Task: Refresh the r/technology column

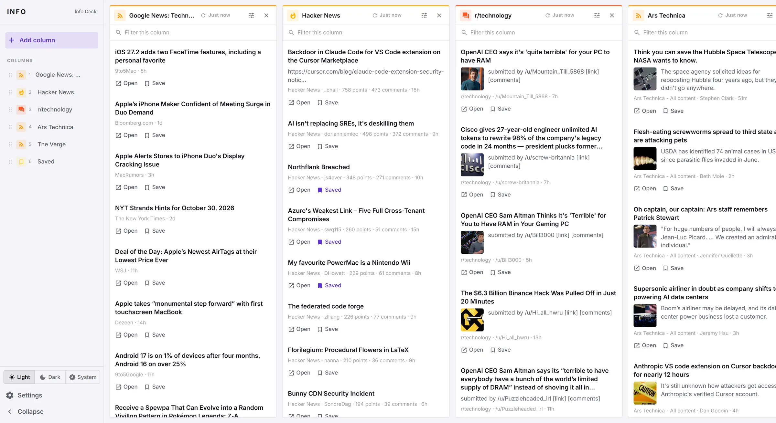Action: pos(560,15)
